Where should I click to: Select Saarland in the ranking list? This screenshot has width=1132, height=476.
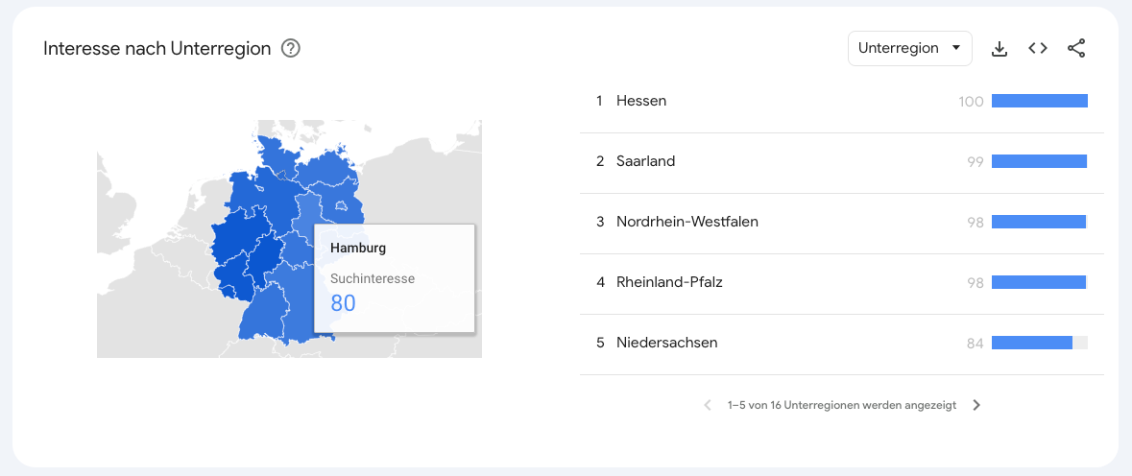(841, 162)
